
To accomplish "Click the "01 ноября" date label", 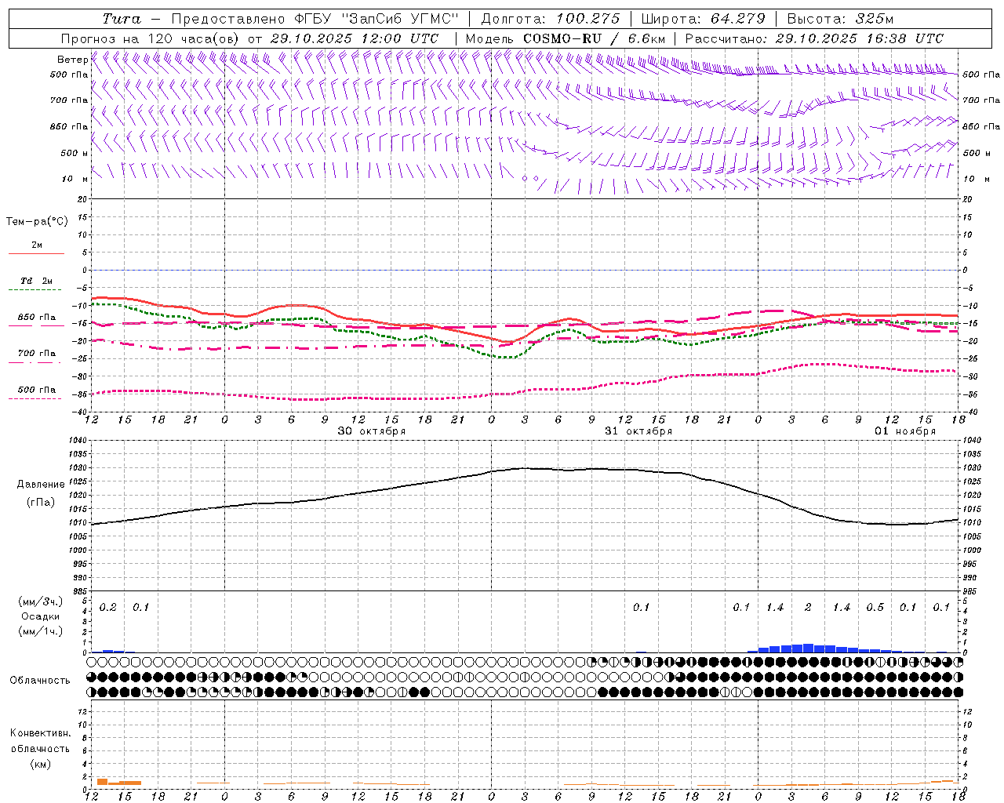I will pos(905,431).
